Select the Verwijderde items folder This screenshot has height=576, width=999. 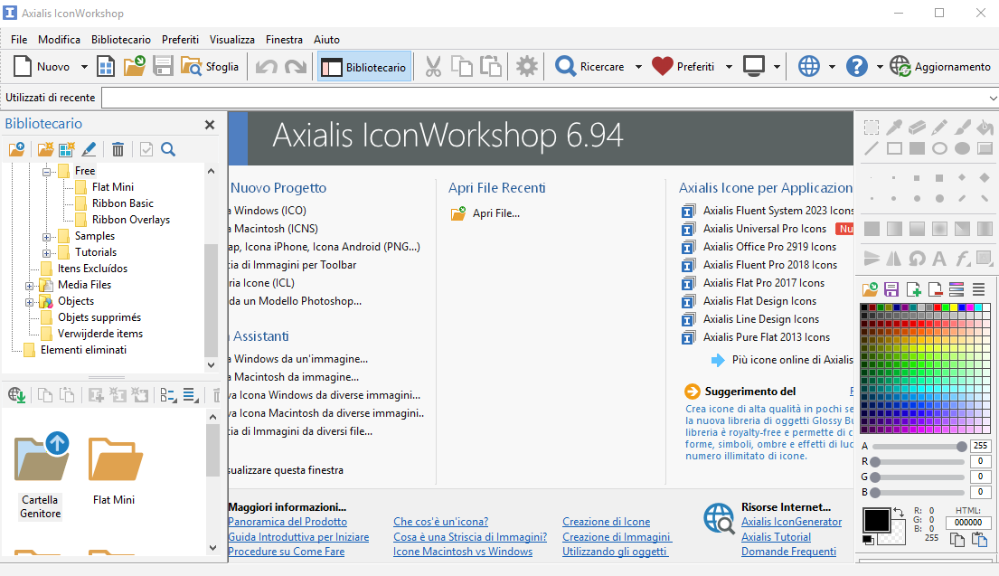point(100,334)
